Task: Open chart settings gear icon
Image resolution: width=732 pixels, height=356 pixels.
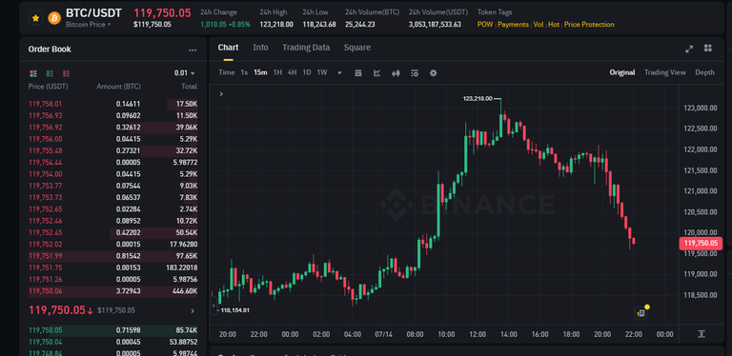Action: [434, 73]
